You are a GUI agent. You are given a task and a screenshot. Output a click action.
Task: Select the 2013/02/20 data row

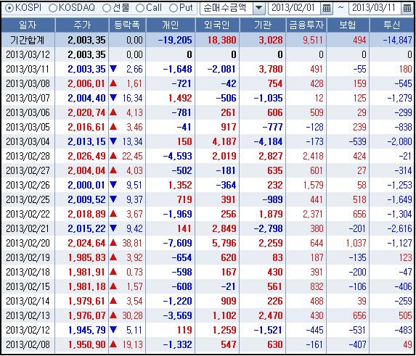tap(208, 243)
